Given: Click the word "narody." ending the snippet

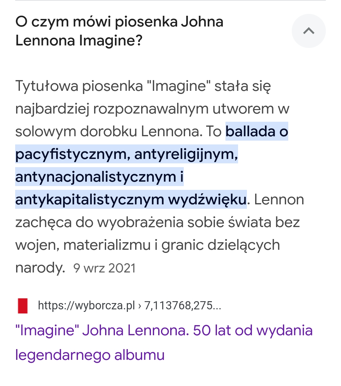Looking at the screenshot, I should [40, 268].
